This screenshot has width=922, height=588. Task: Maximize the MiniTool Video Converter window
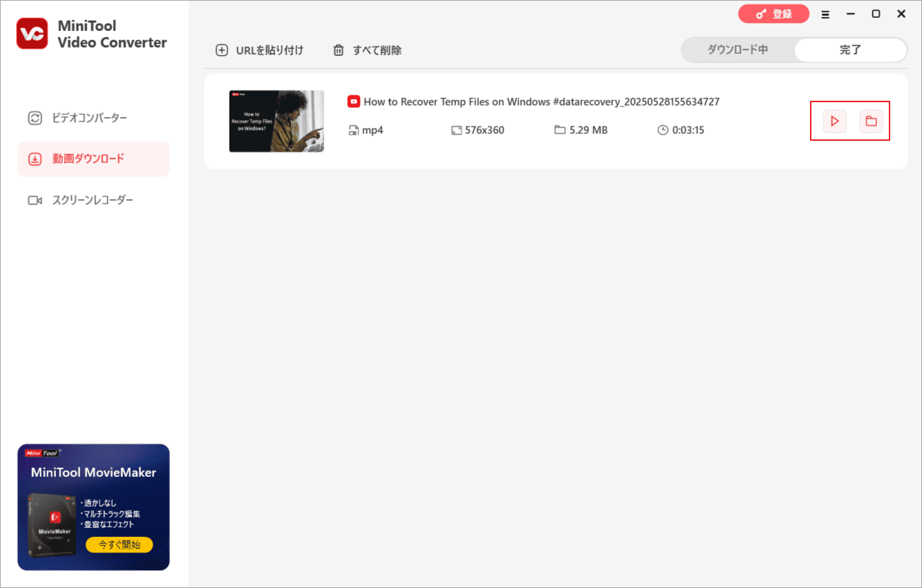876,14
